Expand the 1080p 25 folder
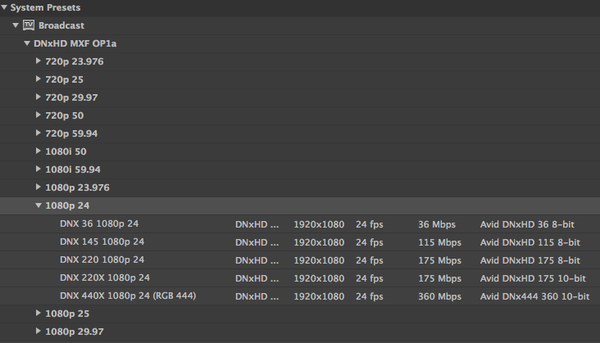The width and height of the screenshot is (600, 343). pos(38,313)
